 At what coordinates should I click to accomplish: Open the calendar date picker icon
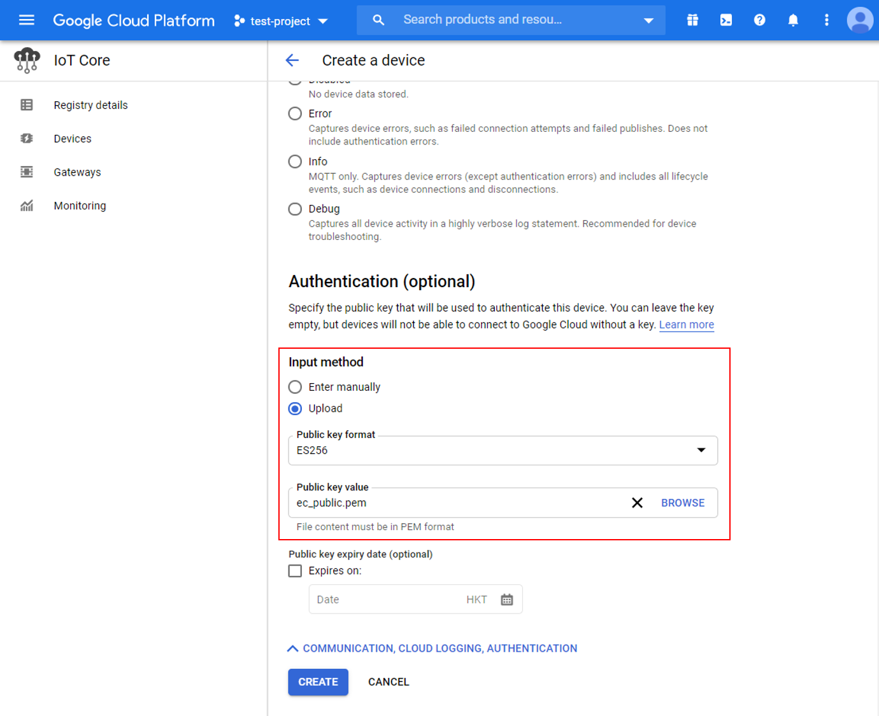point(507,600)
